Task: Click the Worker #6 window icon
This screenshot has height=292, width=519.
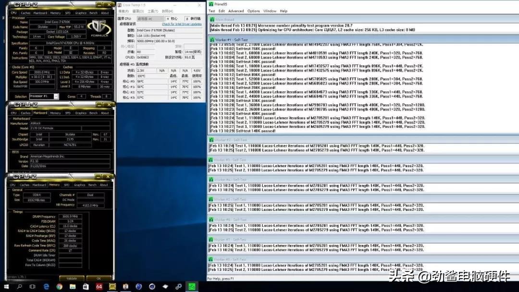Action: [x=211, y=219]
